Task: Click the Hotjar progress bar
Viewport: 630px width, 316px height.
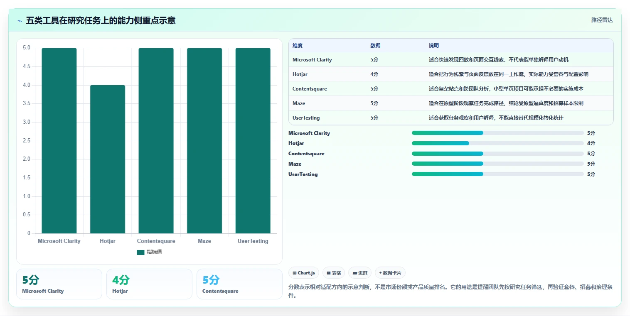Action: pyautogui.click(x=498, y=143)
